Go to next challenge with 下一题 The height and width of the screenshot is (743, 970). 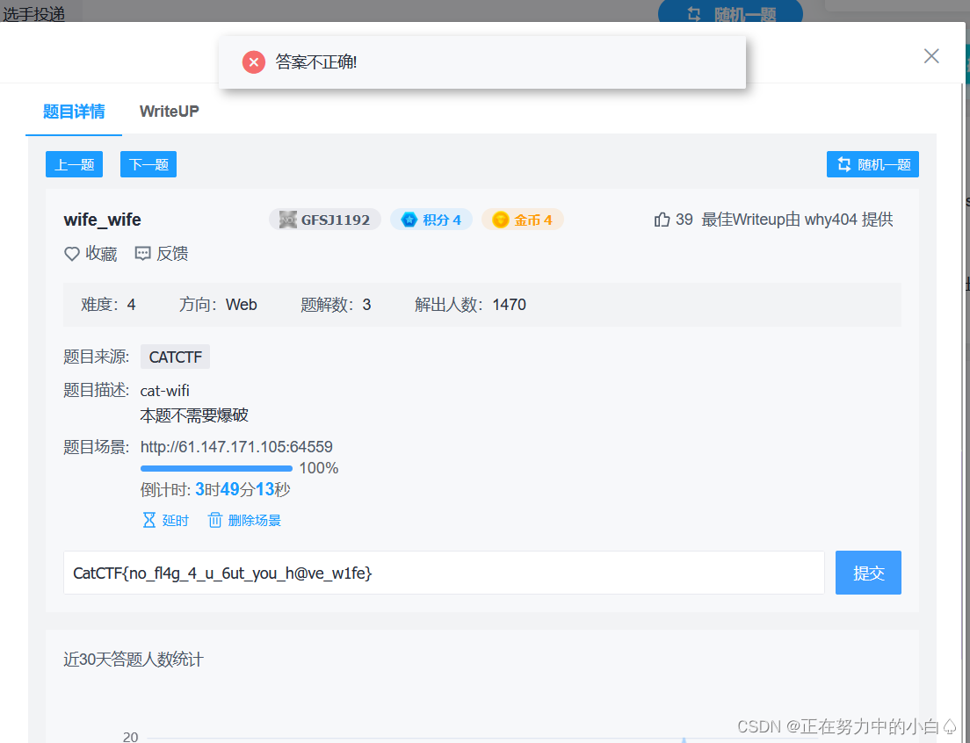pyautogui.click(x=148, y=164)
